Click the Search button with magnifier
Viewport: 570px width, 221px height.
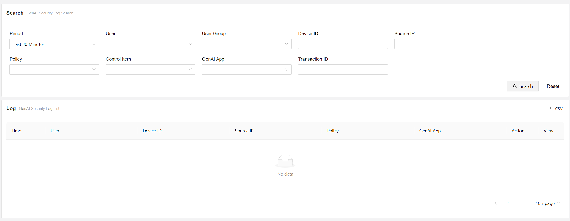click(523, 86)
